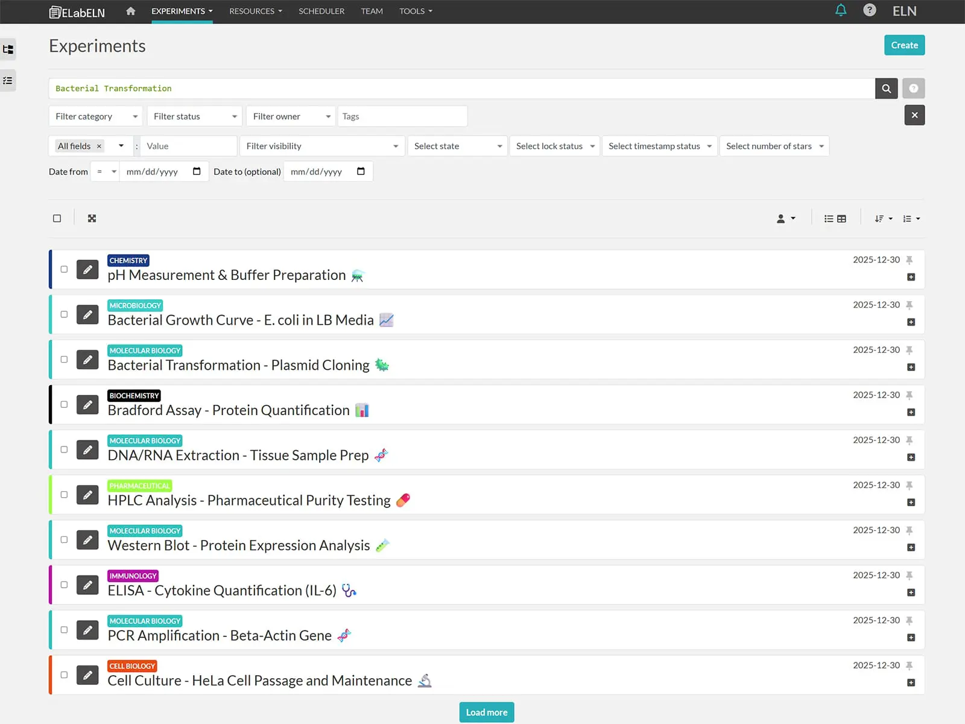Open Select number of stars dropdown
Screen dimensions: 965x724
[x=774, y=146]
